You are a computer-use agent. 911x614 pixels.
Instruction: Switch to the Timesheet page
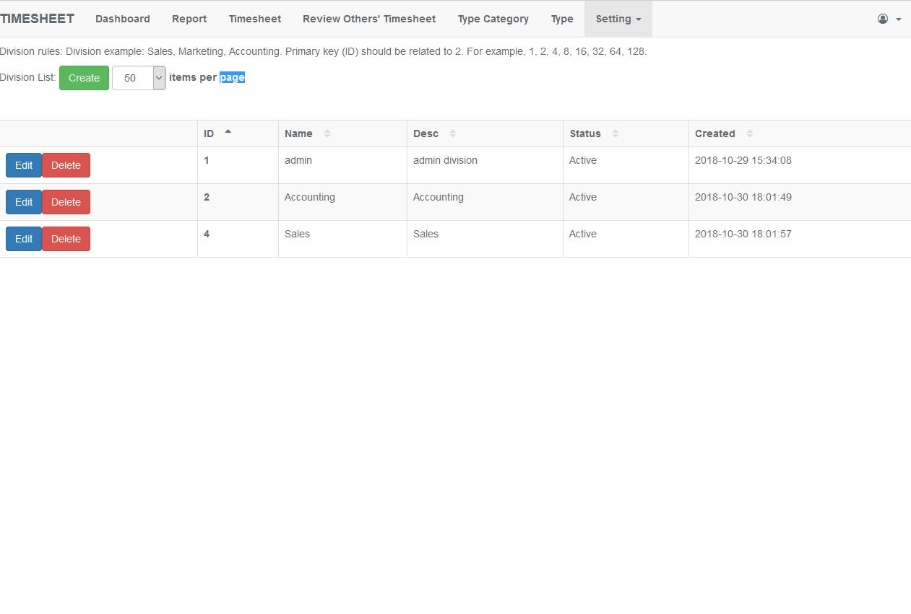pyautogui.click(x=255, y=19)
